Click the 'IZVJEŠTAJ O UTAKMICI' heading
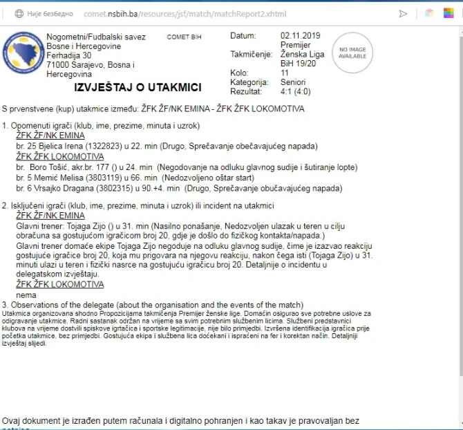Screen dimensions: 463x430 [x=138, y=87]
